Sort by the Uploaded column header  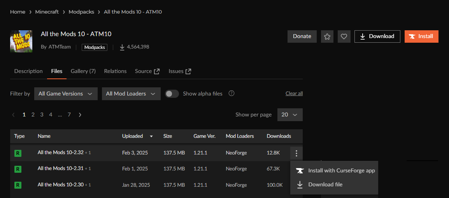tap(133, 136)
